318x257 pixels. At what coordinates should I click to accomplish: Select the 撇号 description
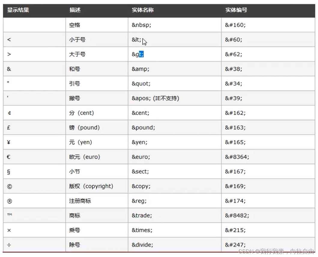[75, 98]
